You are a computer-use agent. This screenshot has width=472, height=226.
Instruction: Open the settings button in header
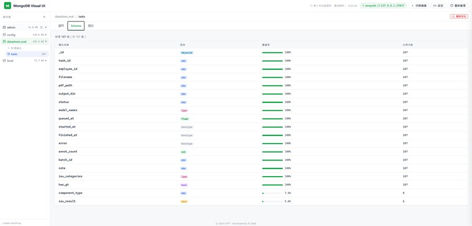click(x=438, y=6)
